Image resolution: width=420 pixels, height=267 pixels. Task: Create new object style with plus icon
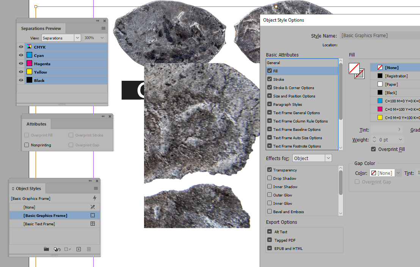tap(79, 249)
